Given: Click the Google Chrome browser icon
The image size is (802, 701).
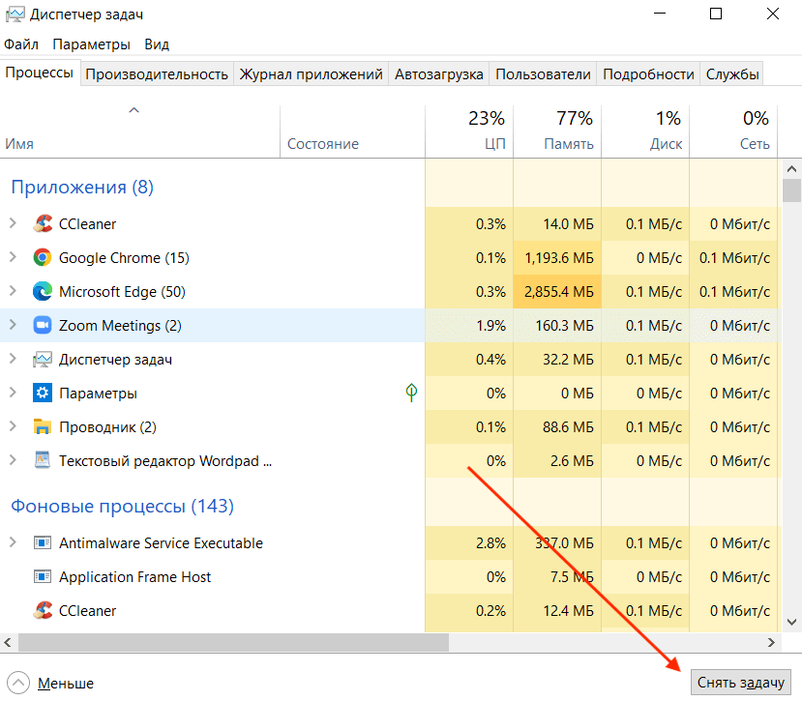Looking at the screenshot, I should (x=43, y=257).
